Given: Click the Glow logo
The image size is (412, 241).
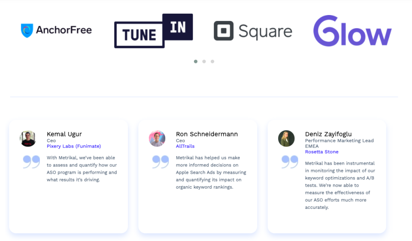Looking at the screenshot, I should tap(352, 31).
